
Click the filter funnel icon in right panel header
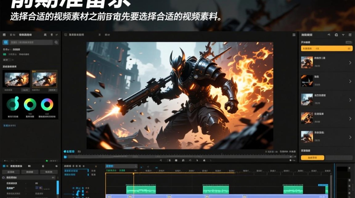point(343,35)
